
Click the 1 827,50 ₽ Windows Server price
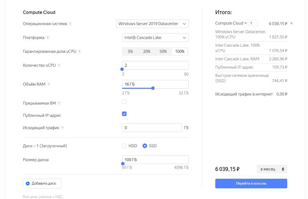pos(278,37)
